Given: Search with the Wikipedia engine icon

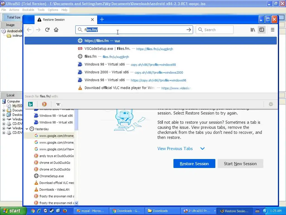Looking at the screenshot, I should 58,104.
